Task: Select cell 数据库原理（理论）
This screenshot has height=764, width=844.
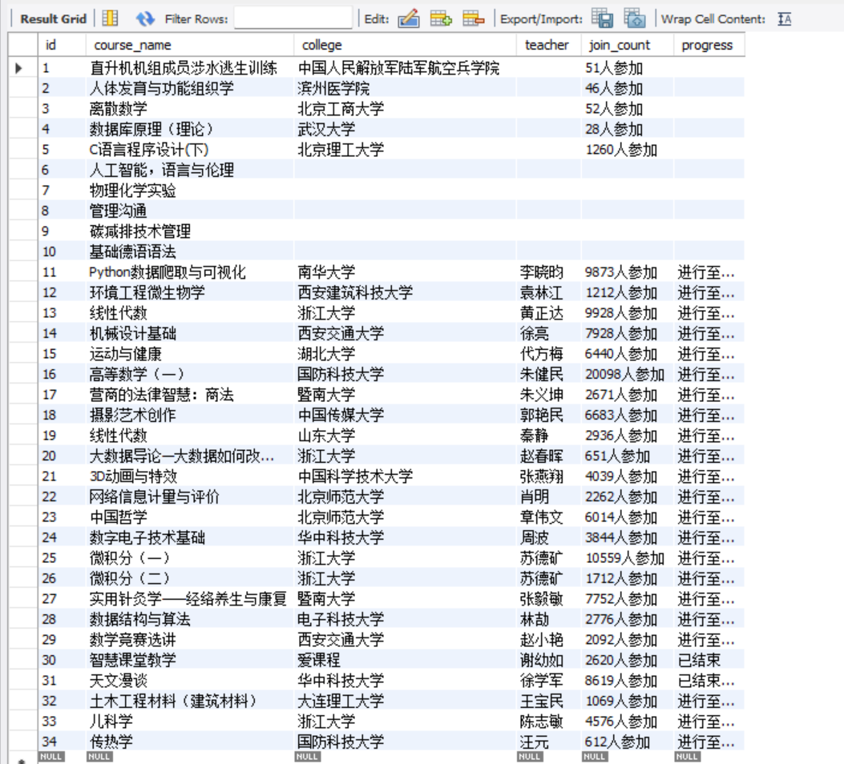Action: click(x=190, y=129)
